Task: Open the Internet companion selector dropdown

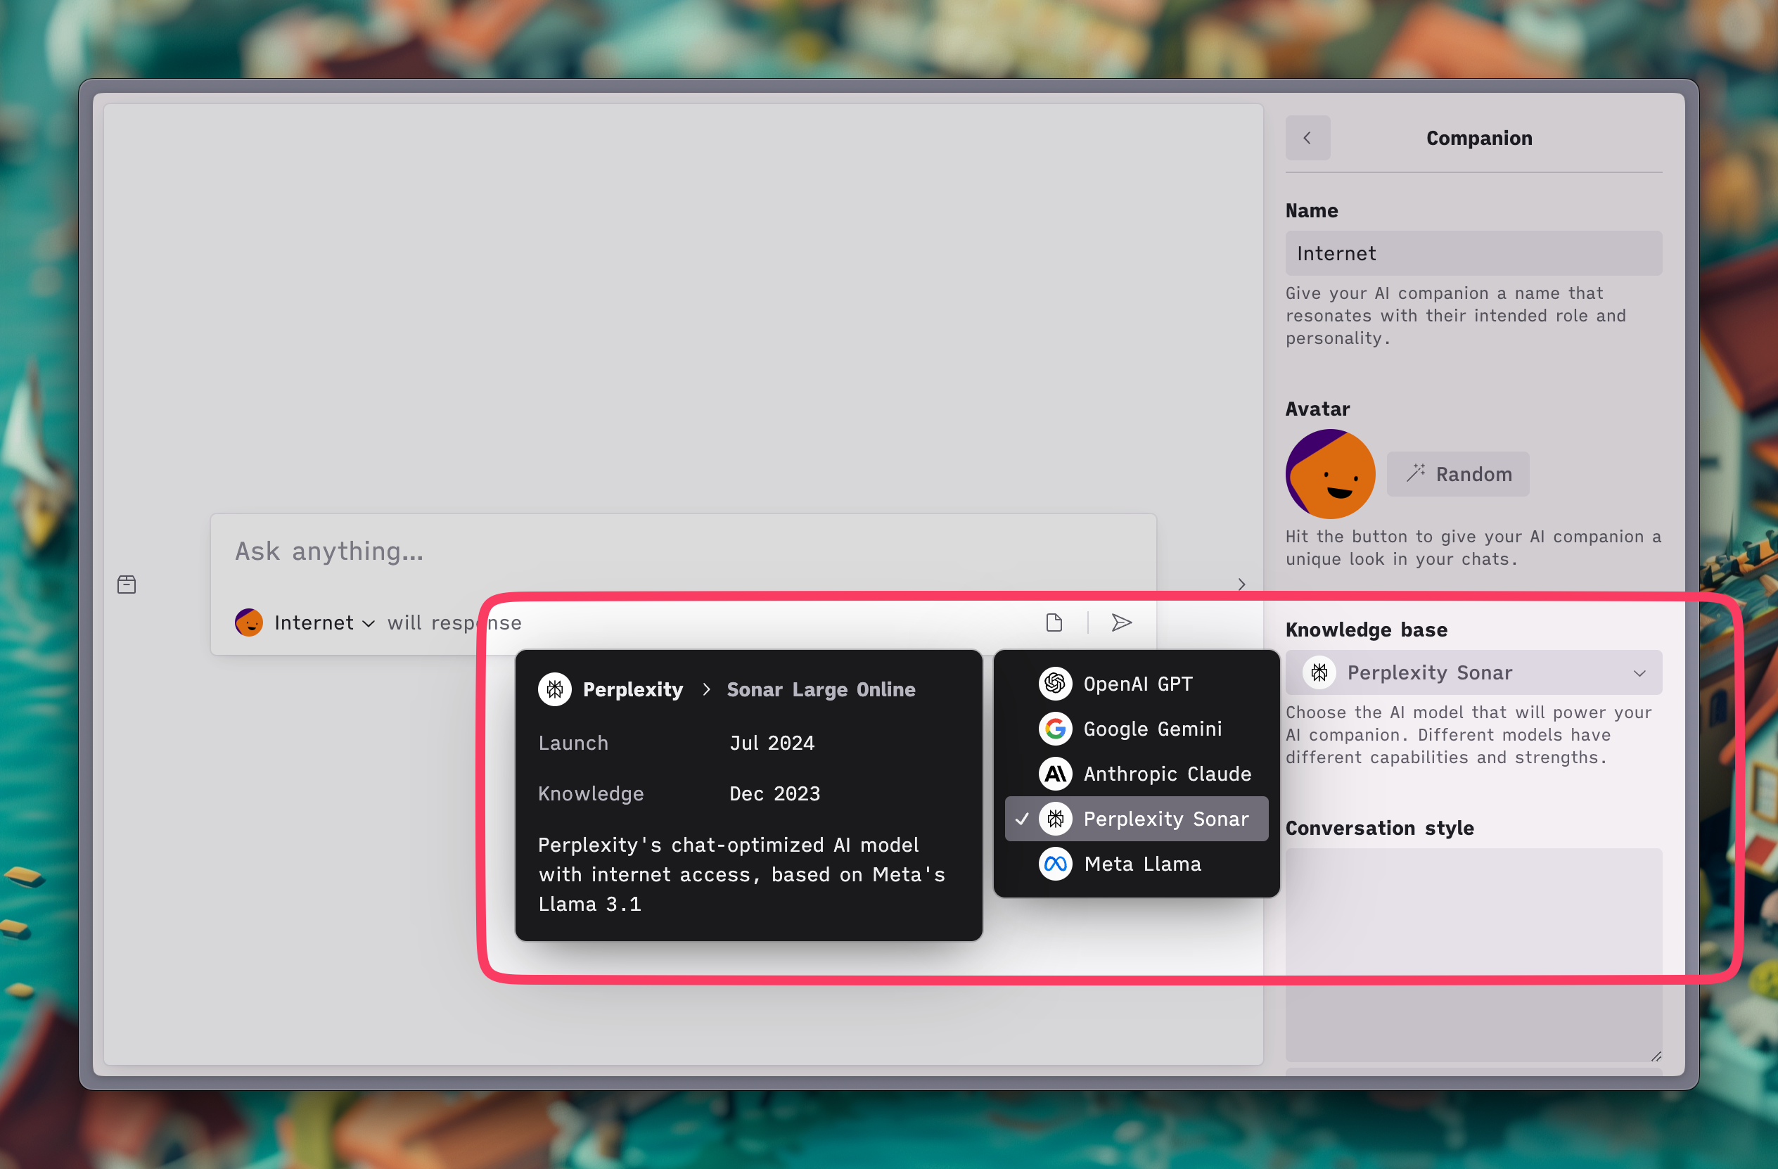Action: (x=324, y=622)
